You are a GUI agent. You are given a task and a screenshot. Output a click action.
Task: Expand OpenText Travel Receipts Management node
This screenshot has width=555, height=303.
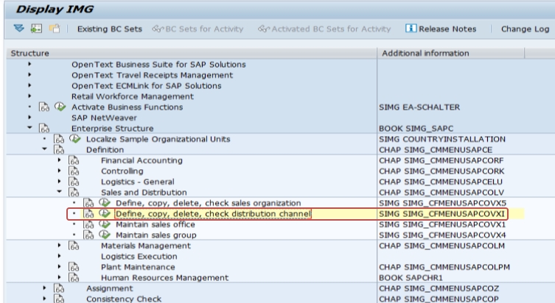[x=29, y=75]
